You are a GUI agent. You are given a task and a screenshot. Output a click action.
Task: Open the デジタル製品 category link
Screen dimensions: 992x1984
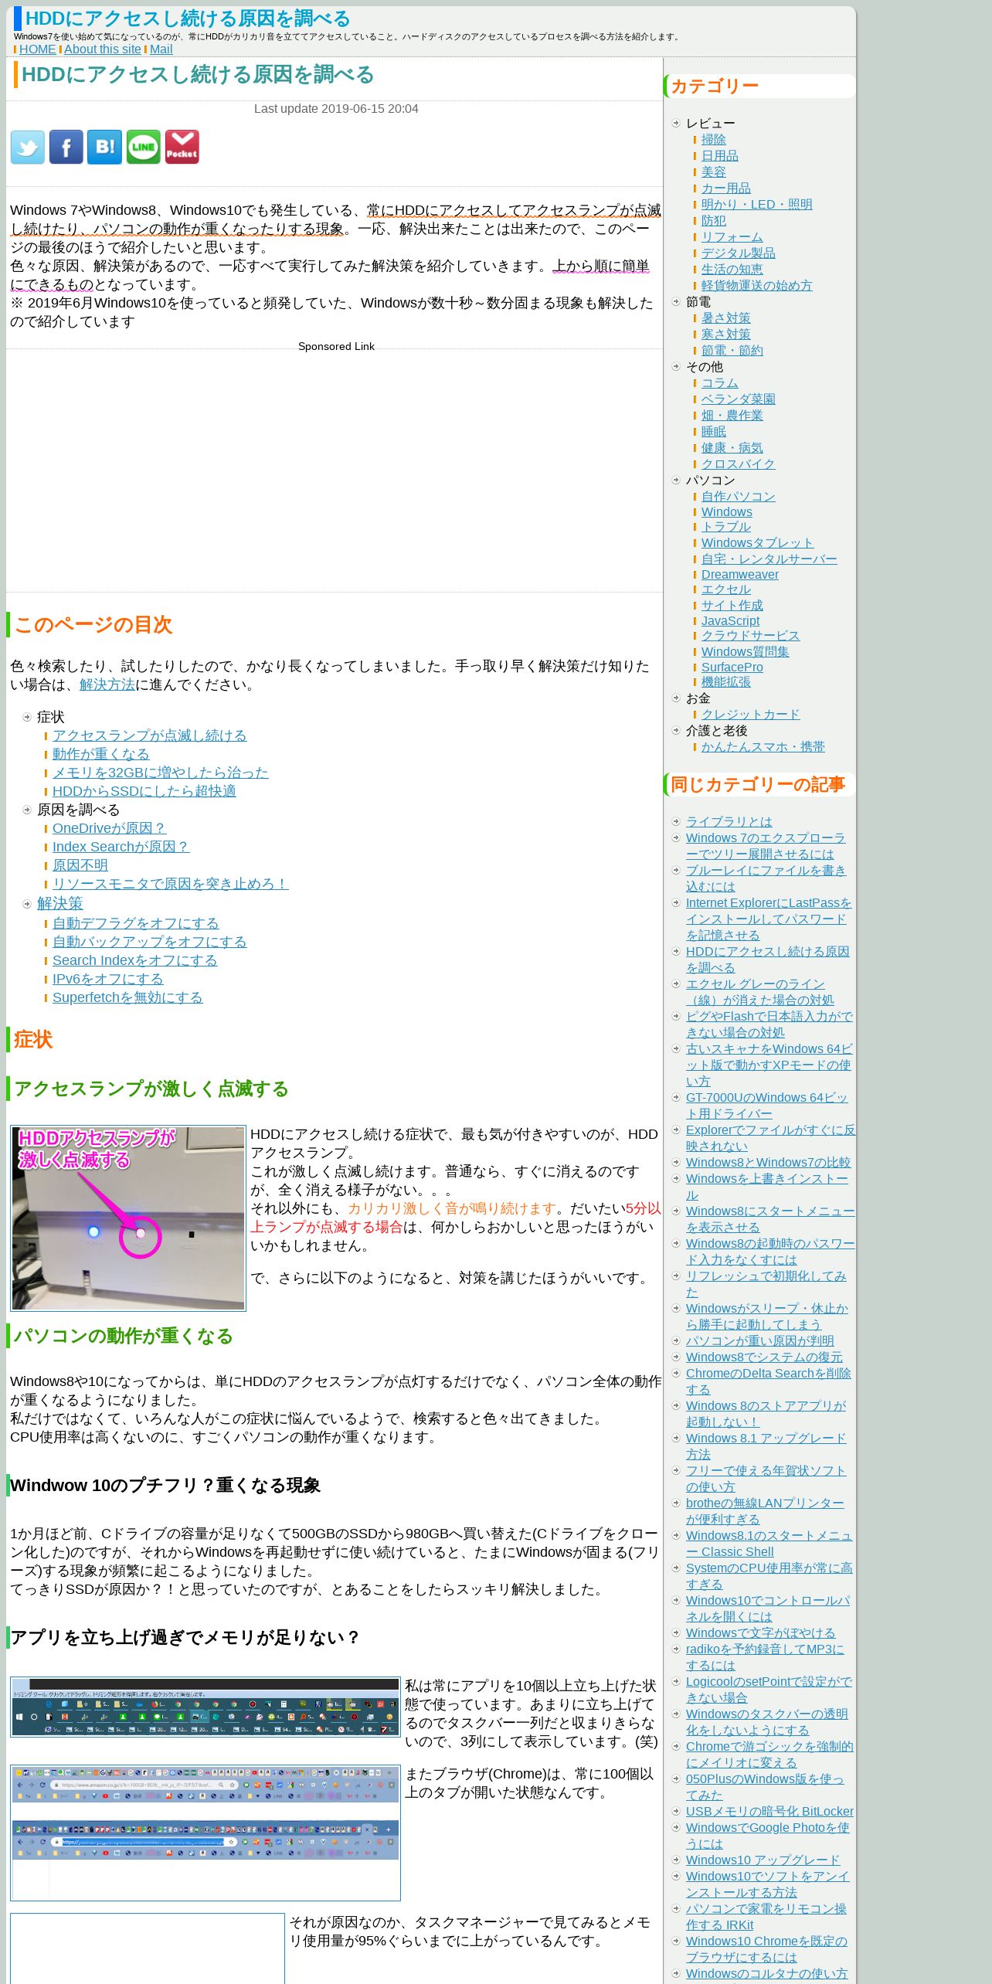(739, 253)
